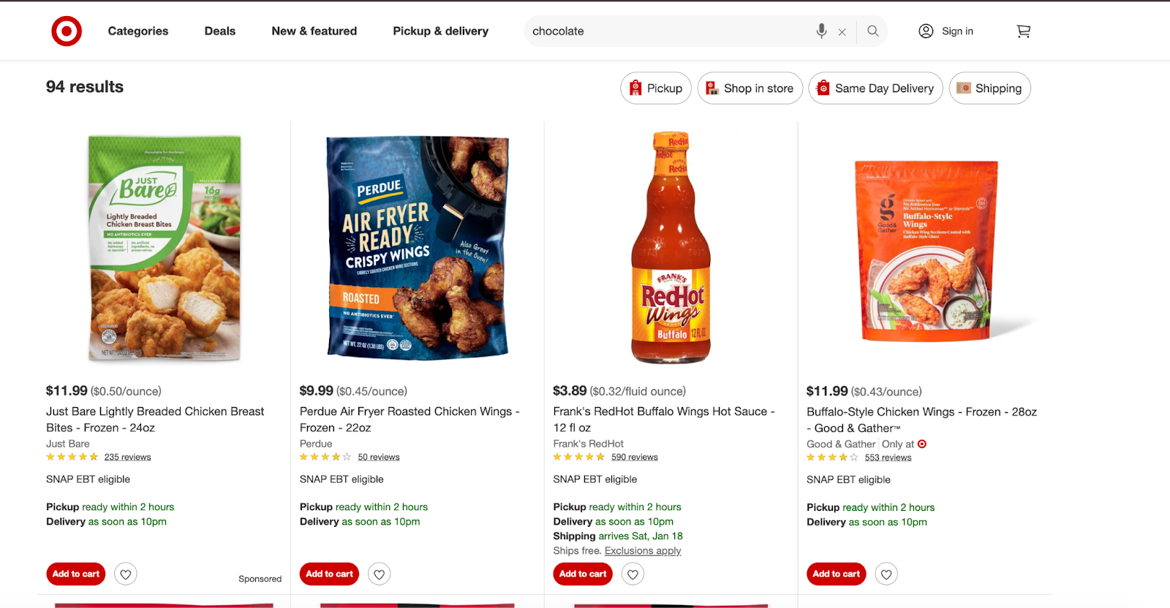
Task: Open the Perdue Air Fryer Wings image
Action: [418, 247]
